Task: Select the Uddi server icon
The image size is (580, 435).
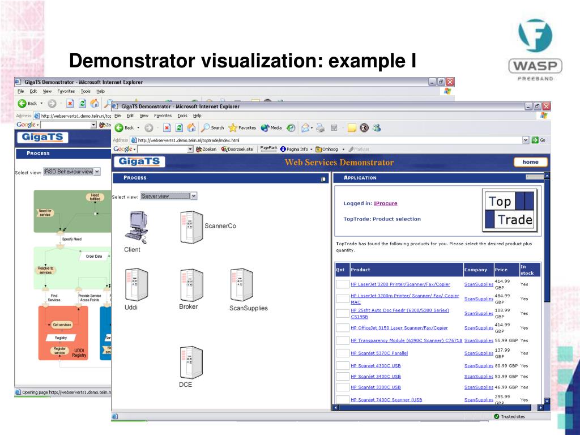Action: pos(137,285)
